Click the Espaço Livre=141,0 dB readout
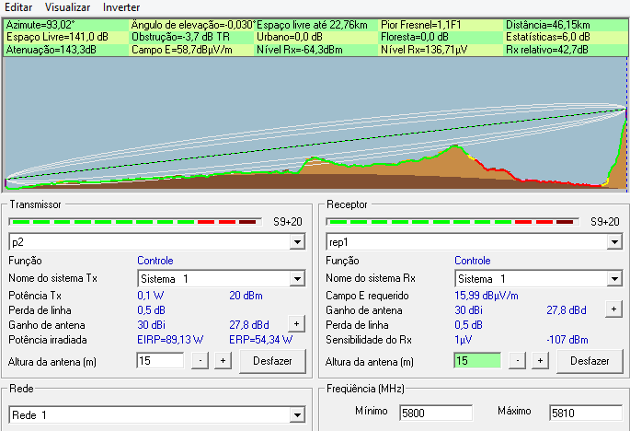630x431 pixels. 57,37
